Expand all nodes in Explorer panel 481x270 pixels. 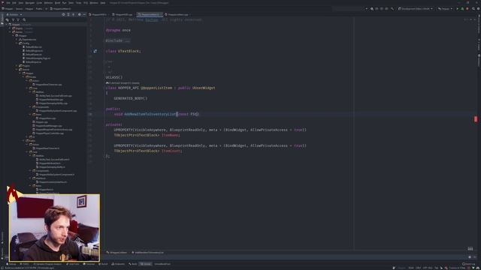click(x=68, y=14)
